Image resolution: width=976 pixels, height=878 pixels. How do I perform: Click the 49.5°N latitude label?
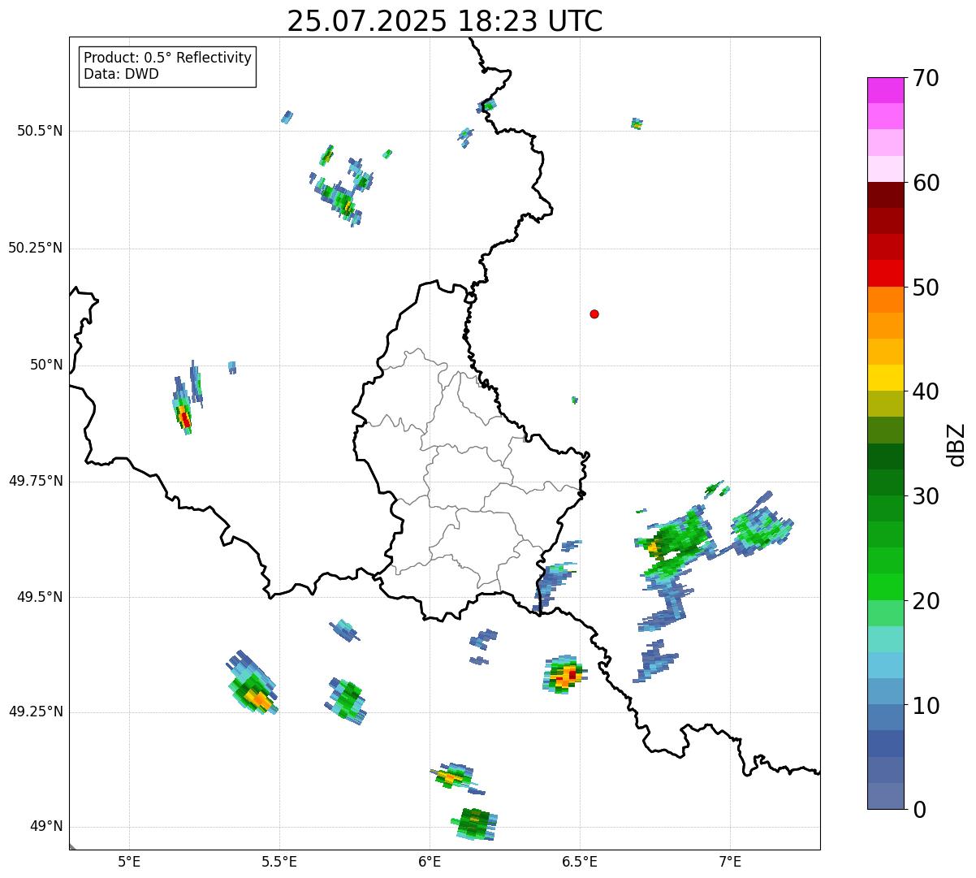(39, 597)
